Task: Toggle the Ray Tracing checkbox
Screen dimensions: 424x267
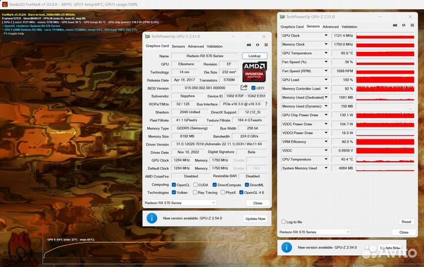Action: (195, 192)
